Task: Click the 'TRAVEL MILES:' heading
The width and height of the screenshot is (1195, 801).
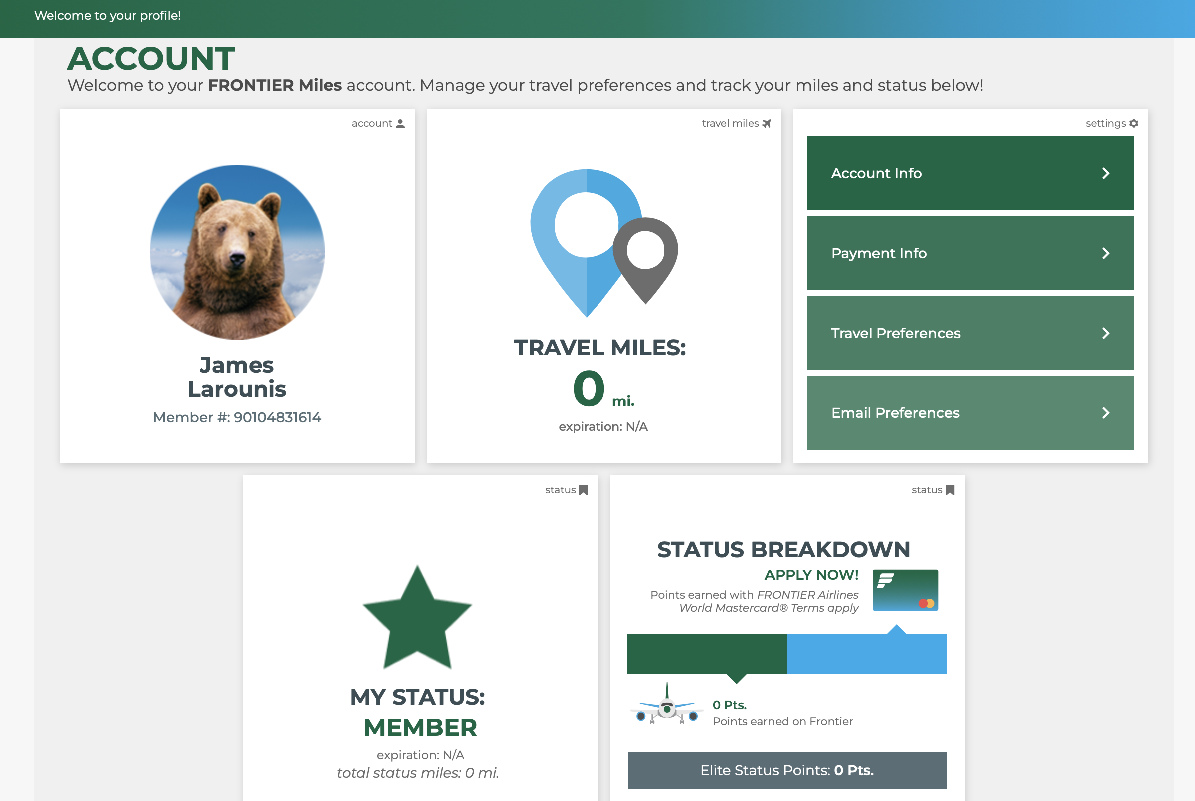Action: coord(600,348)
